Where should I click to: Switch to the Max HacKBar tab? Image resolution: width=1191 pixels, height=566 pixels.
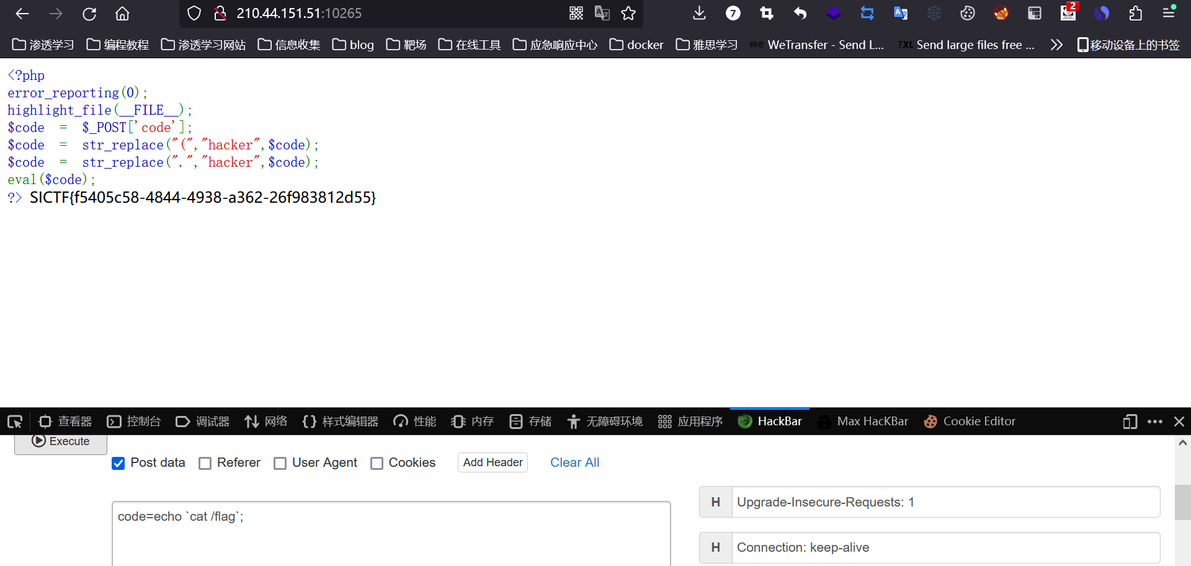pos(863,422)
